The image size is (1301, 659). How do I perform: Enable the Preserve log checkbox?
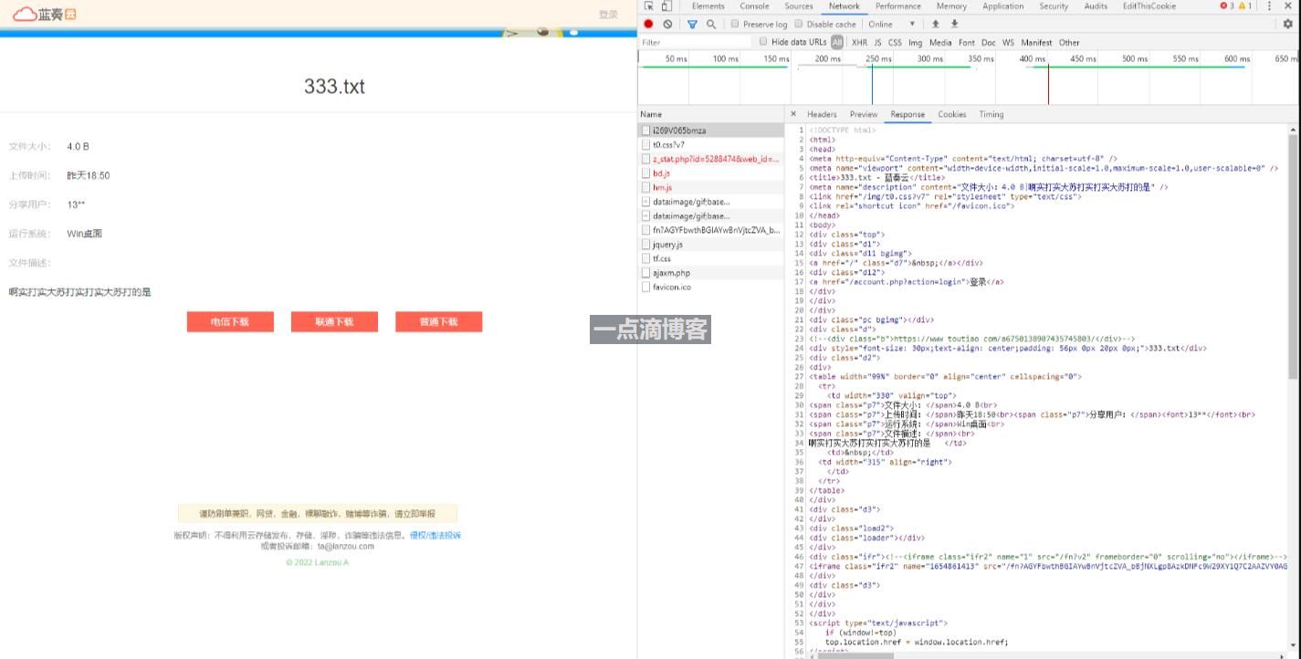(x=735, y=24)
